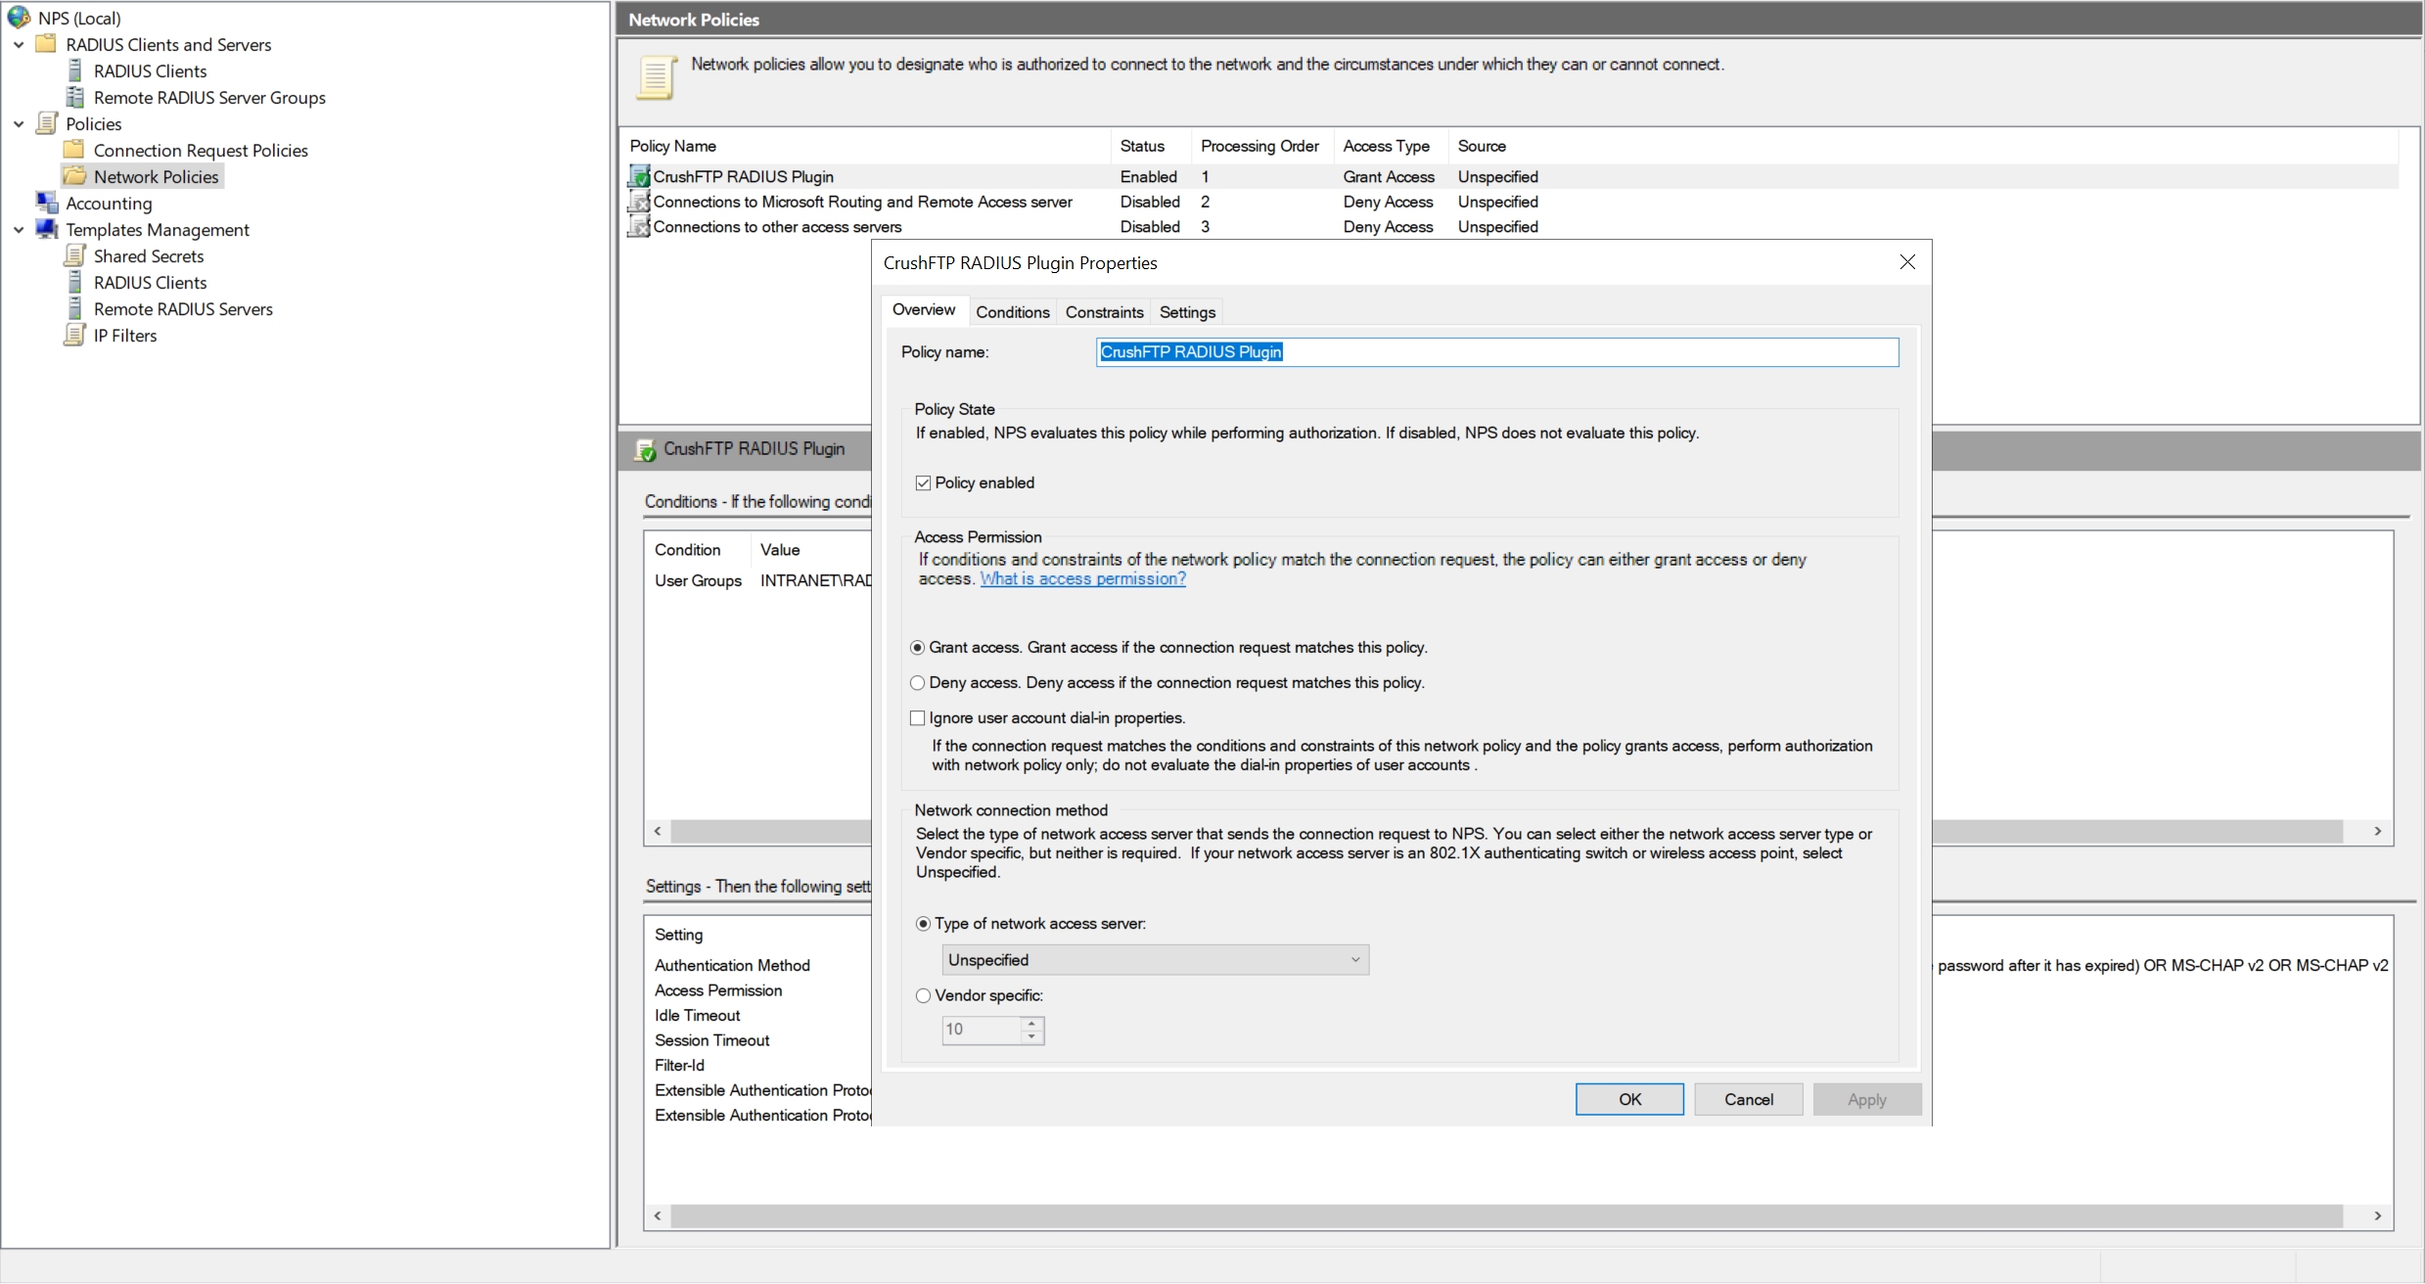This screenshot has height=1284, width=2425.
Task: Click the Conditions pane horizontal scrollbar left arrow
Action: coord(658,831)
